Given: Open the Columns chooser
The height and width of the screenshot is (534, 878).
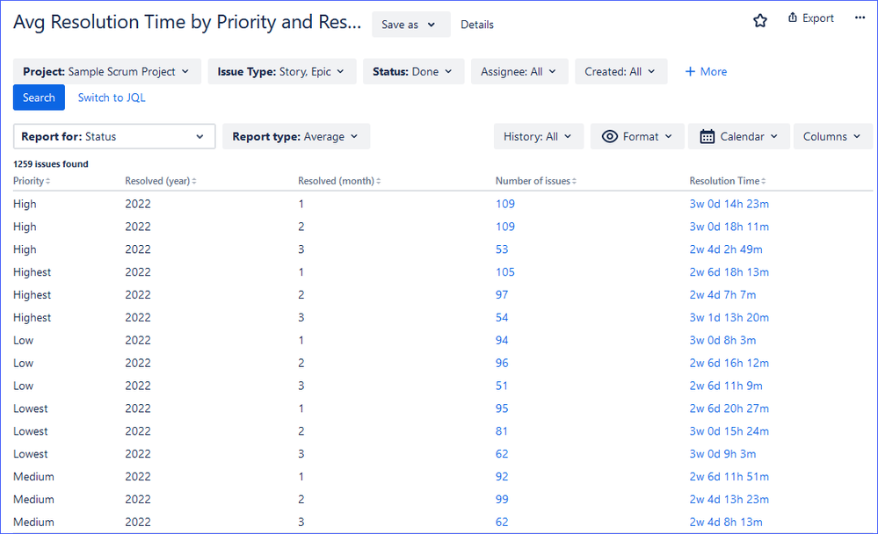Looking at the screenshot, I should 832,137.
